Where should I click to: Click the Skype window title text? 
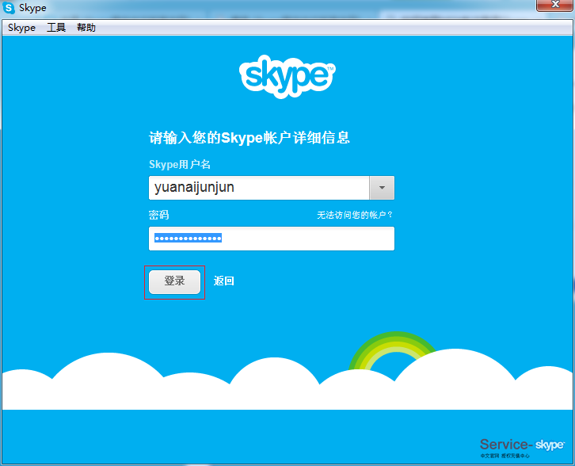pos(32,8)
